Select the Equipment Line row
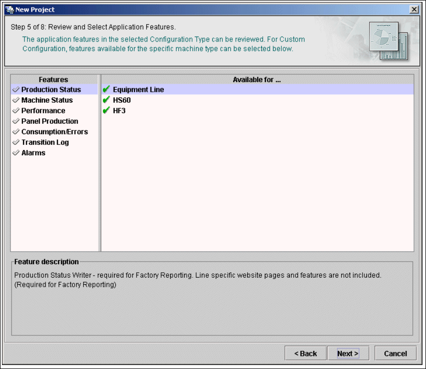This screenshot has height=369, width=426. pyautogui.click(x=258, y=90)
